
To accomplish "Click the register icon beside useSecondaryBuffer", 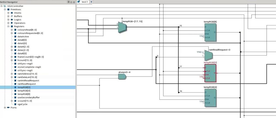I will point(15,97).
